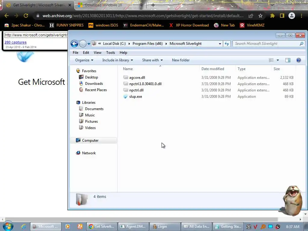Go back in Explorer window
This screenshot has width=308, height=231.
pos(75,44)
